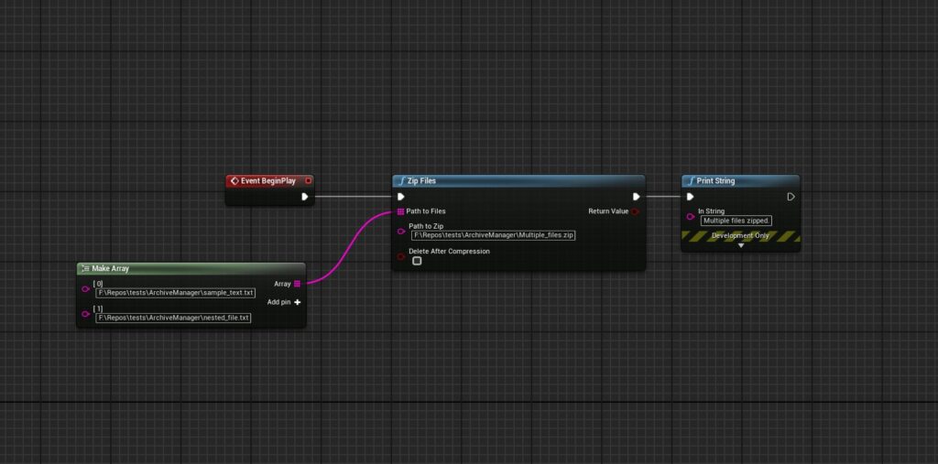Image resolution: width=938 pixels, height=464 pixels.
Task: Expand the Print String advanced options arrow
Action: [741, 246]
